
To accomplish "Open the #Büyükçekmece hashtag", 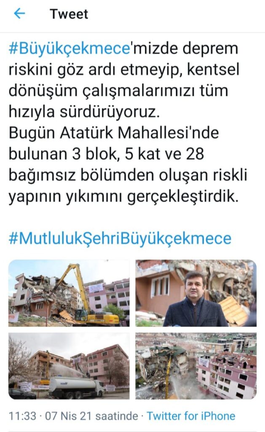I will (69, 49).
